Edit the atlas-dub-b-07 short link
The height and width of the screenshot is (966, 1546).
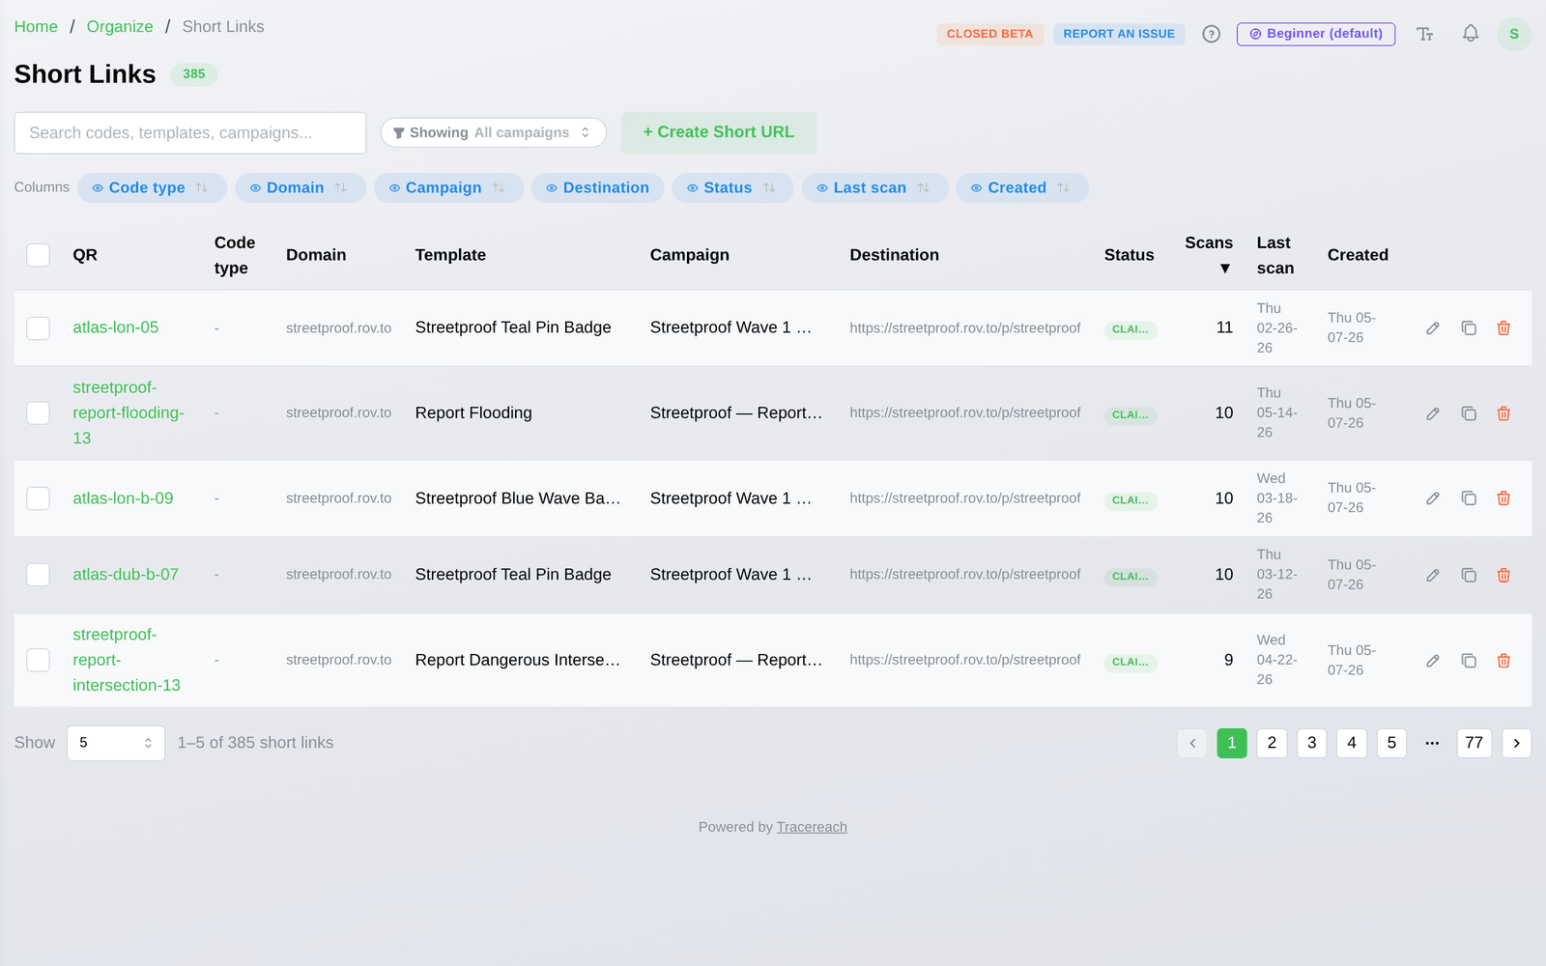click(x=1433, y=575)
